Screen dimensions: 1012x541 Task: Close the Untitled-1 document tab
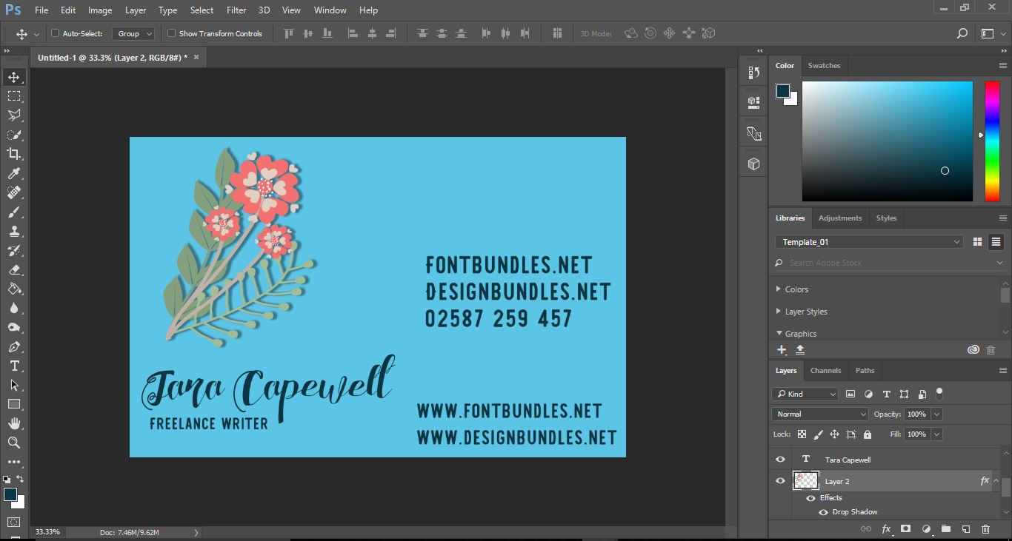pos(196,57)
